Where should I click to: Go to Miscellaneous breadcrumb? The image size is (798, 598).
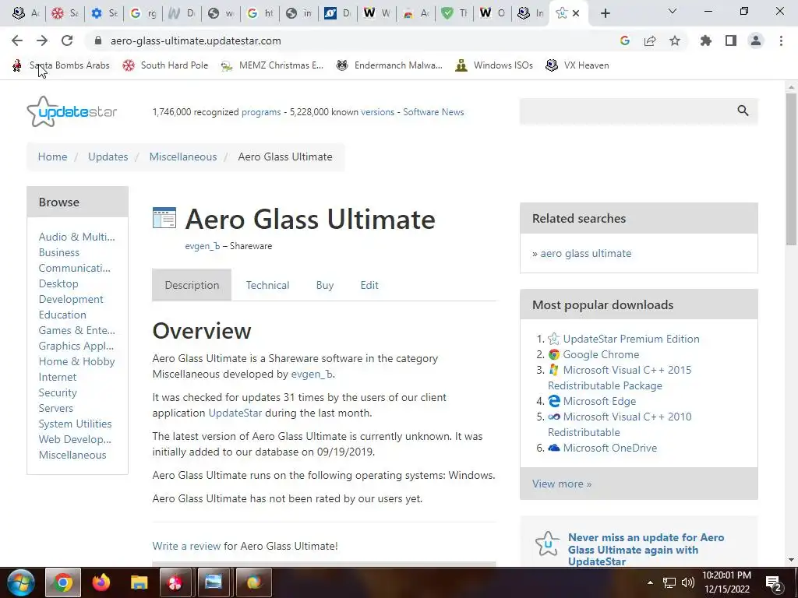point(183,157)
